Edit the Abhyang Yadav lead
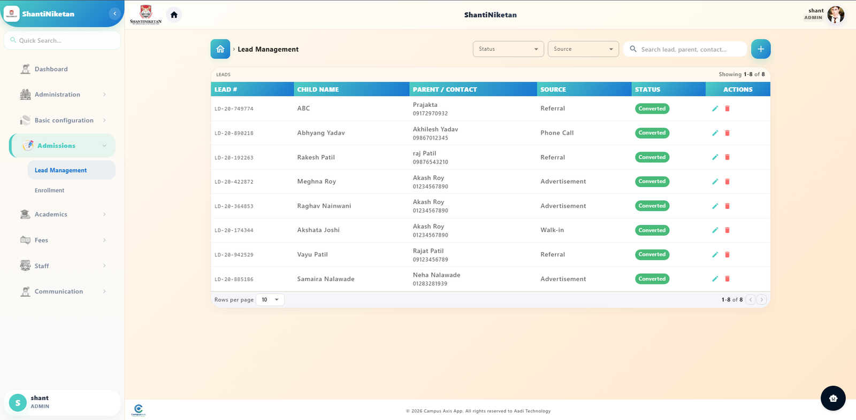The image size is (856, 420). 715,133
